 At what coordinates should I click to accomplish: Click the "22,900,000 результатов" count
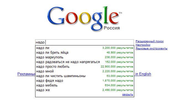pos(117,67)
